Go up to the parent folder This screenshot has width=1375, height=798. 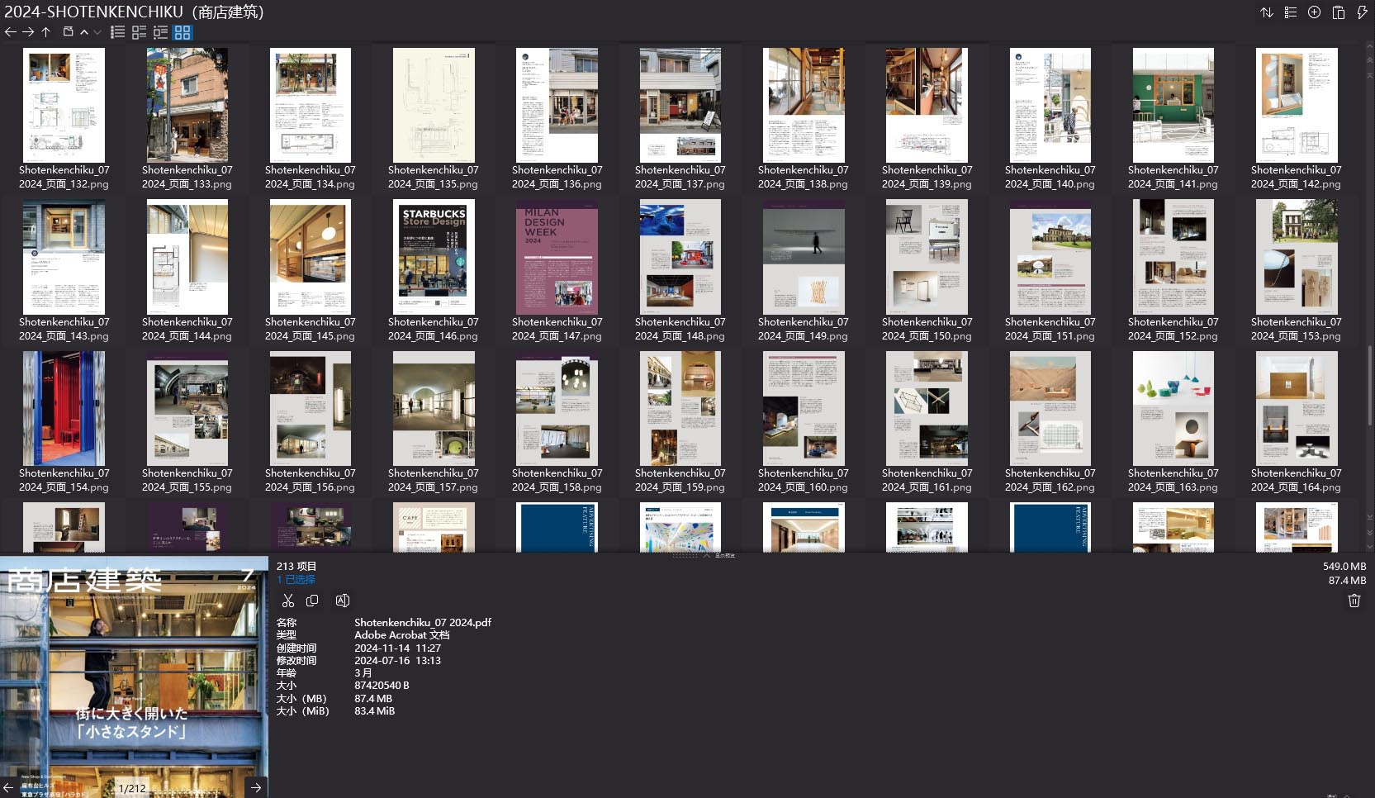click(46, 32)
